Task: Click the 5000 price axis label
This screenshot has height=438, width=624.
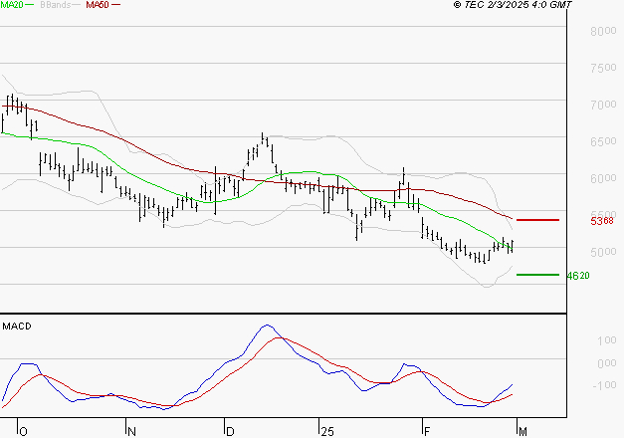Action: (x=603, y=252)
